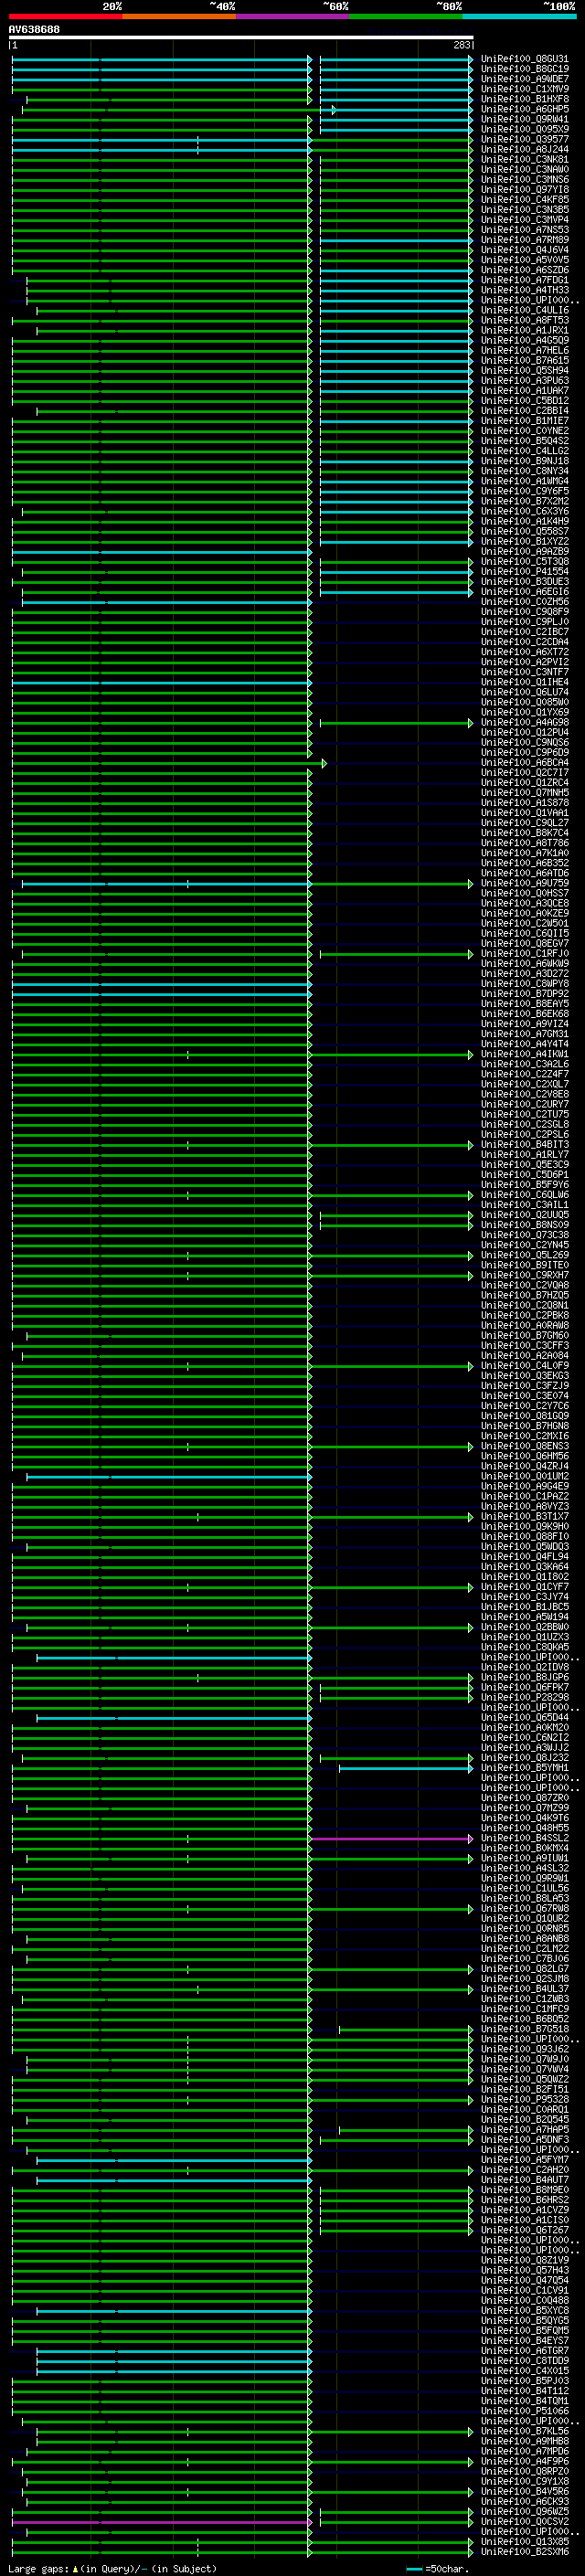Select the UniRef100_Q39577 label

(x=524, y=139)
